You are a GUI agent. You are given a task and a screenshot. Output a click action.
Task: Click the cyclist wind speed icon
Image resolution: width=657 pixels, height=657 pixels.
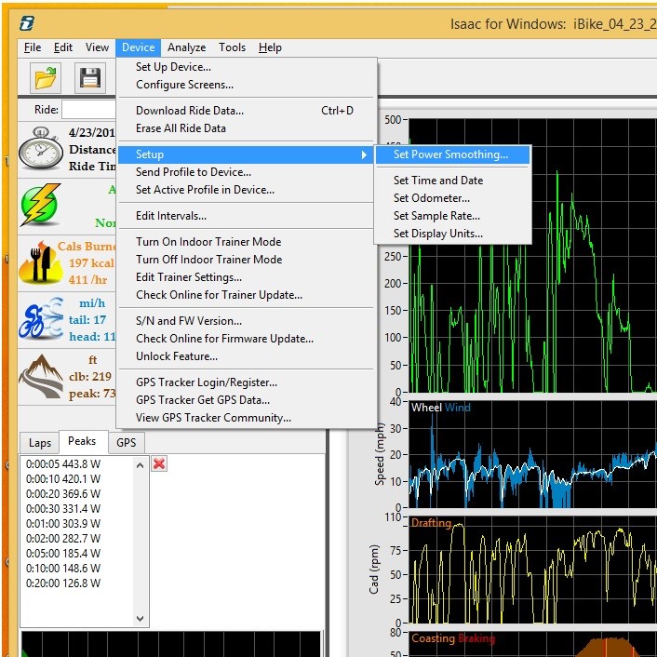coord(40,320)
